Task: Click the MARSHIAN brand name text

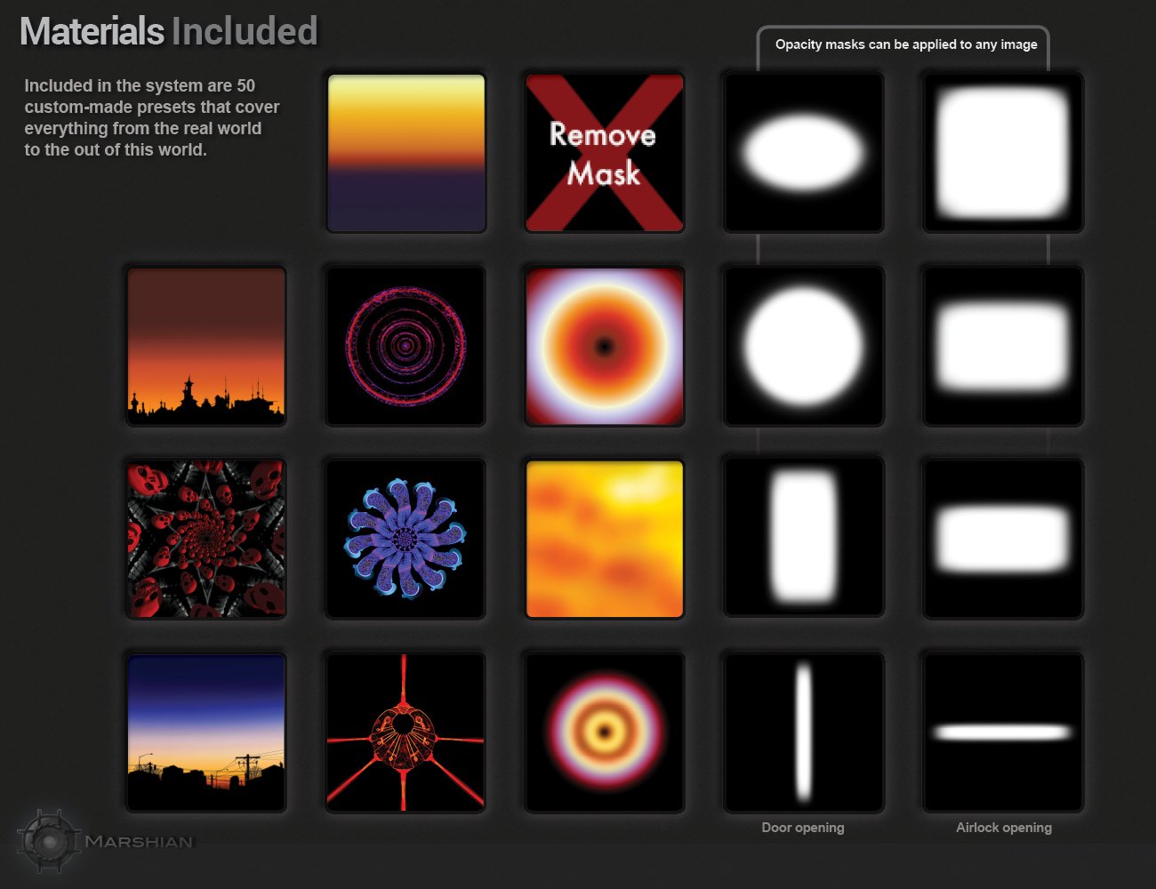Action: point(139,842)
